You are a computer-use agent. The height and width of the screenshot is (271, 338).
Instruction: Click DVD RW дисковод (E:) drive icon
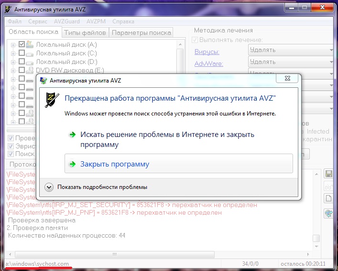pyautogui.click(x=30, y=70)
